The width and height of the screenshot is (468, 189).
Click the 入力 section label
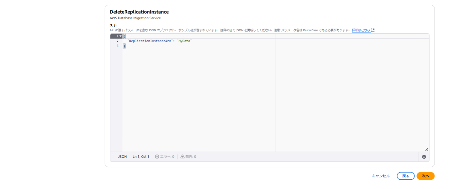(x=113, y=26)
